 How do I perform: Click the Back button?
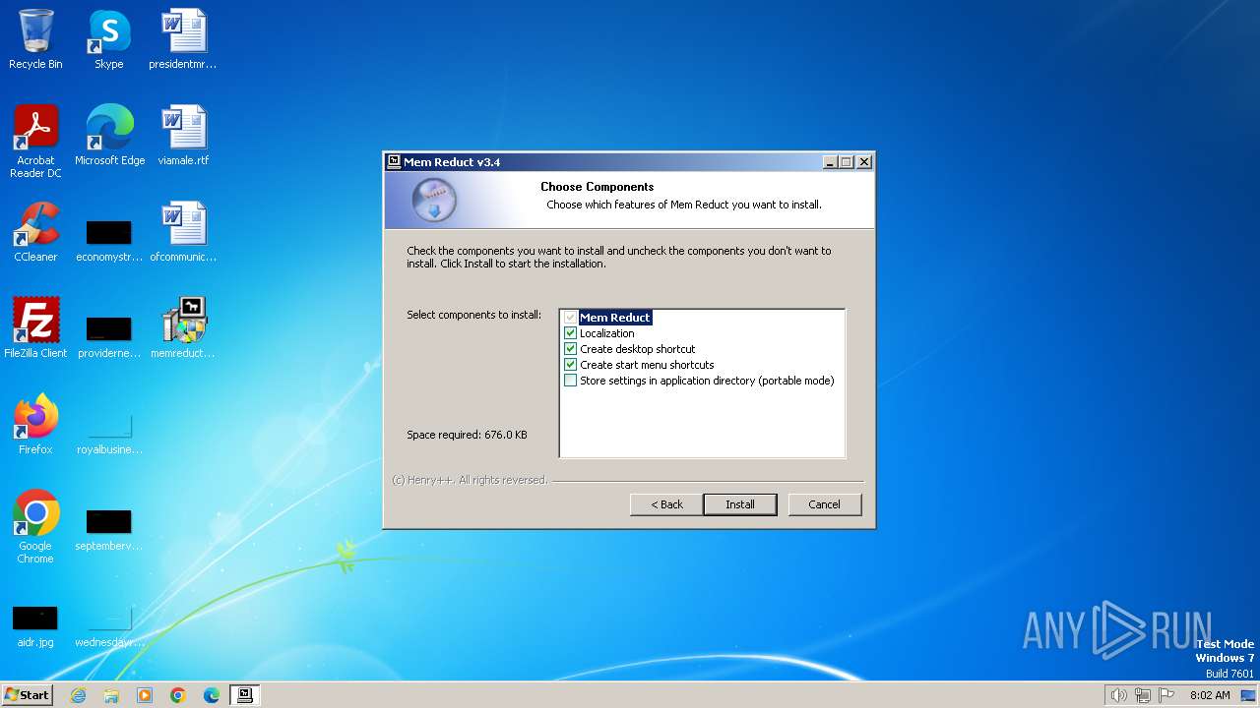coord(666,504)
